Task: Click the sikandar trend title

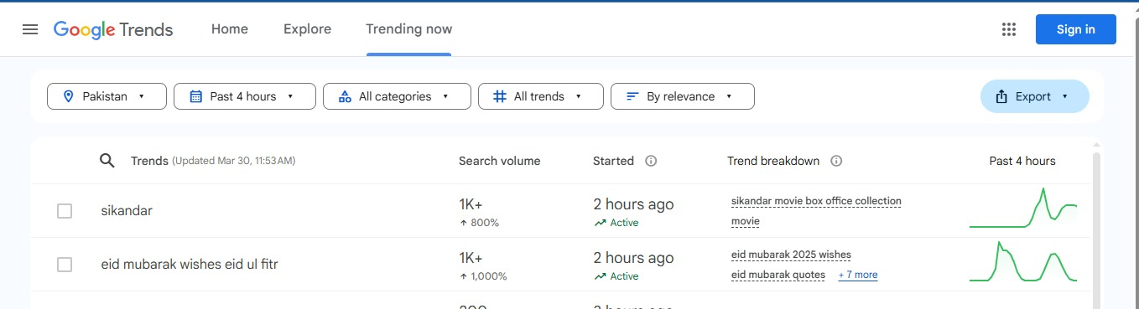Action: (127, 211)
